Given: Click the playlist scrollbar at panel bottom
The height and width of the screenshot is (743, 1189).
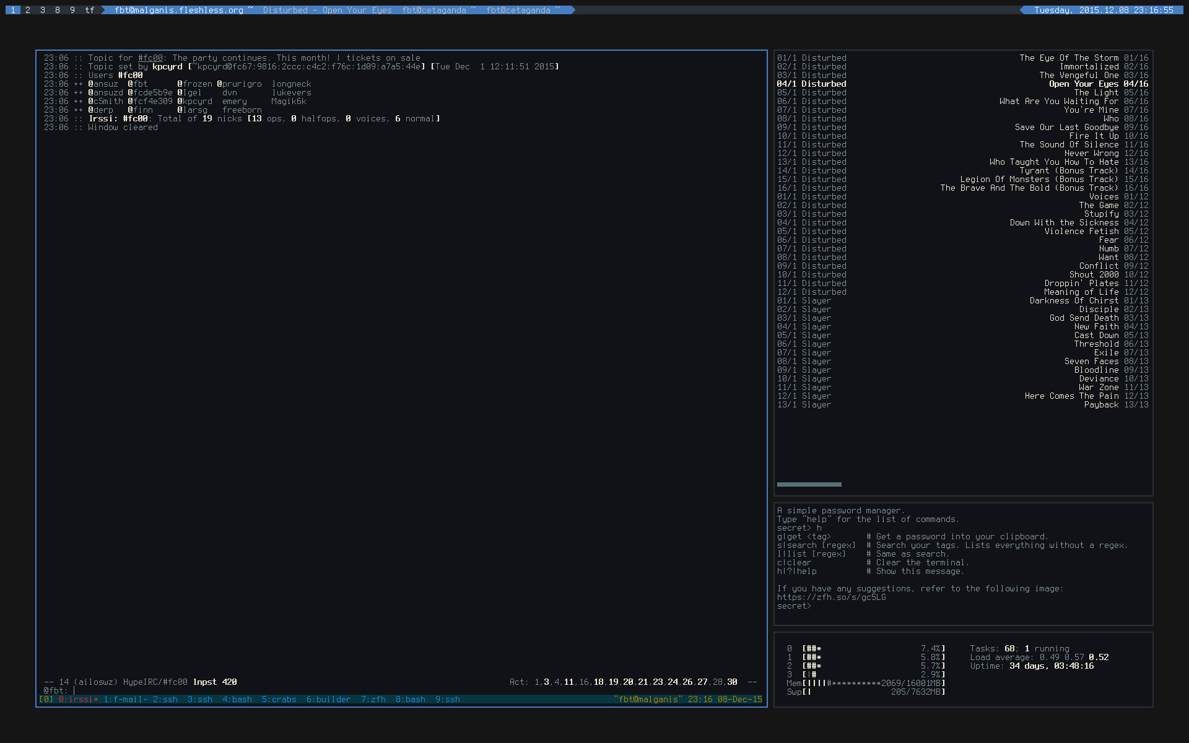Looking at the screenshot, I should coord(809,484).
